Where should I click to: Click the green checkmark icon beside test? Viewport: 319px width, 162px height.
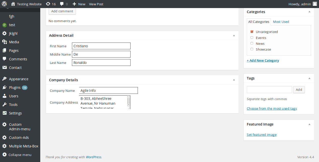pyautogui.click(x=4, y=25)
